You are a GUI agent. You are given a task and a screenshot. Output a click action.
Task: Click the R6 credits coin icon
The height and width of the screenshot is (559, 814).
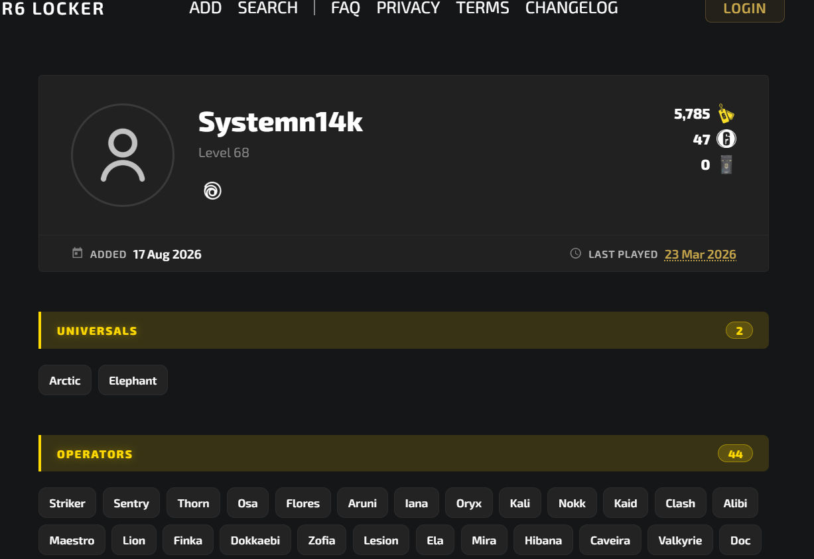pyautogui.click(x=726, y=139)
